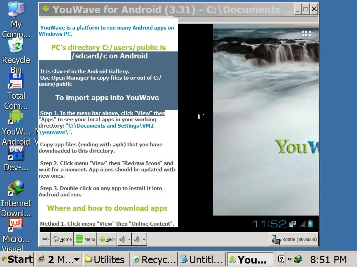Click 'Copy app files (ending with .apk)' text
Viewport: 357px width, 267px height.
[x=101, y=147]
